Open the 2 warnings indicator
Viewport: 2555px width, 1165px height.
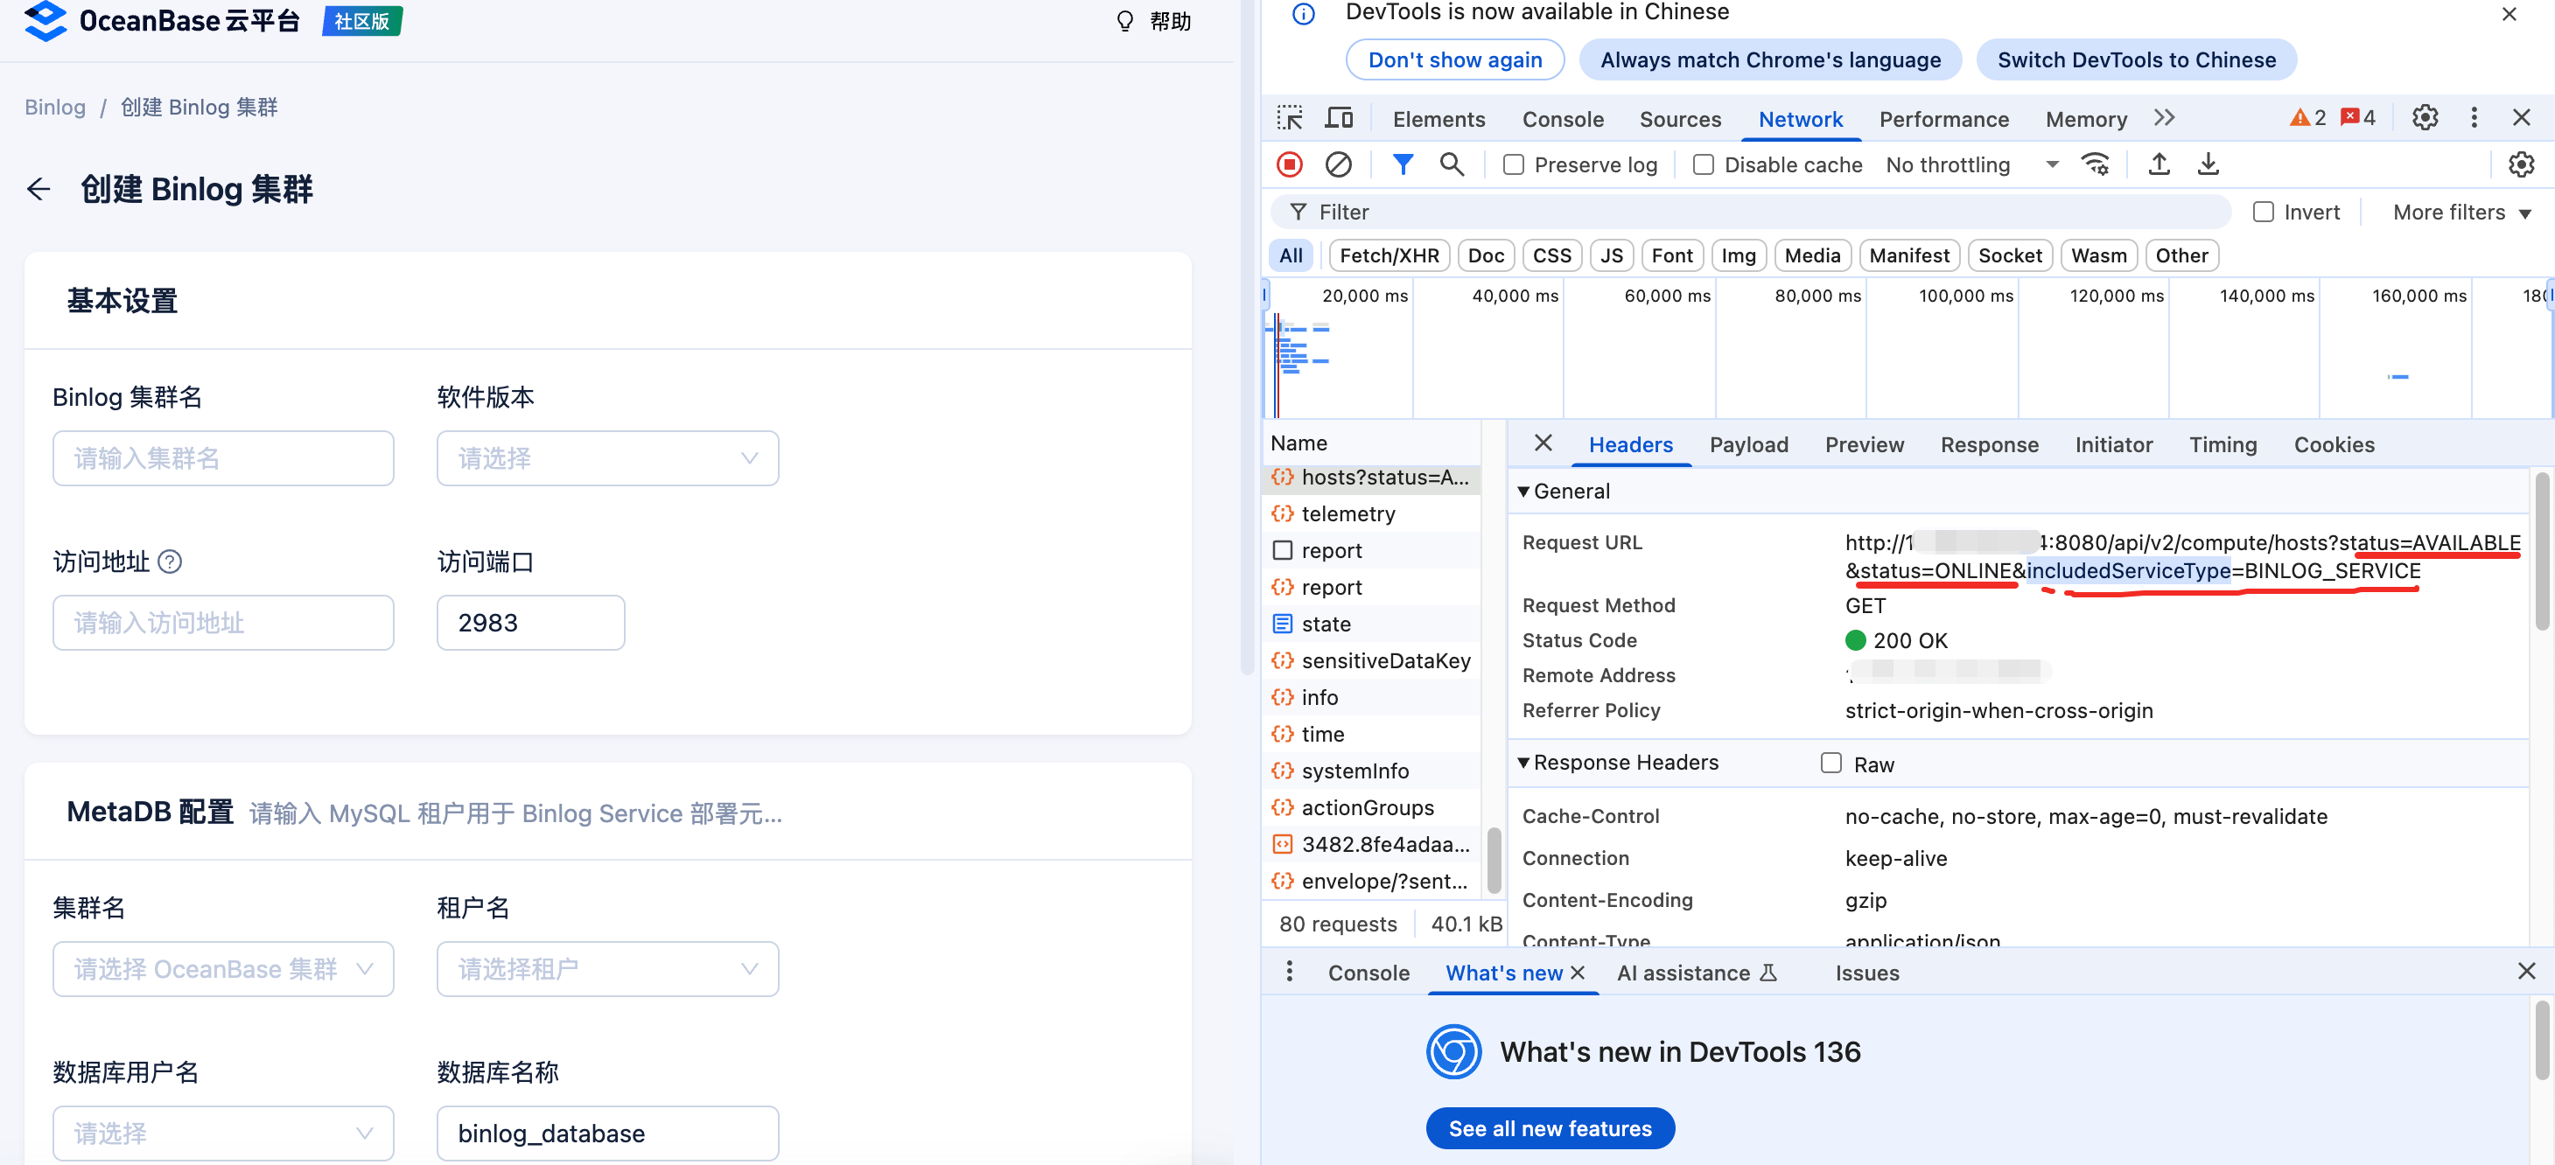(2307, 118)
